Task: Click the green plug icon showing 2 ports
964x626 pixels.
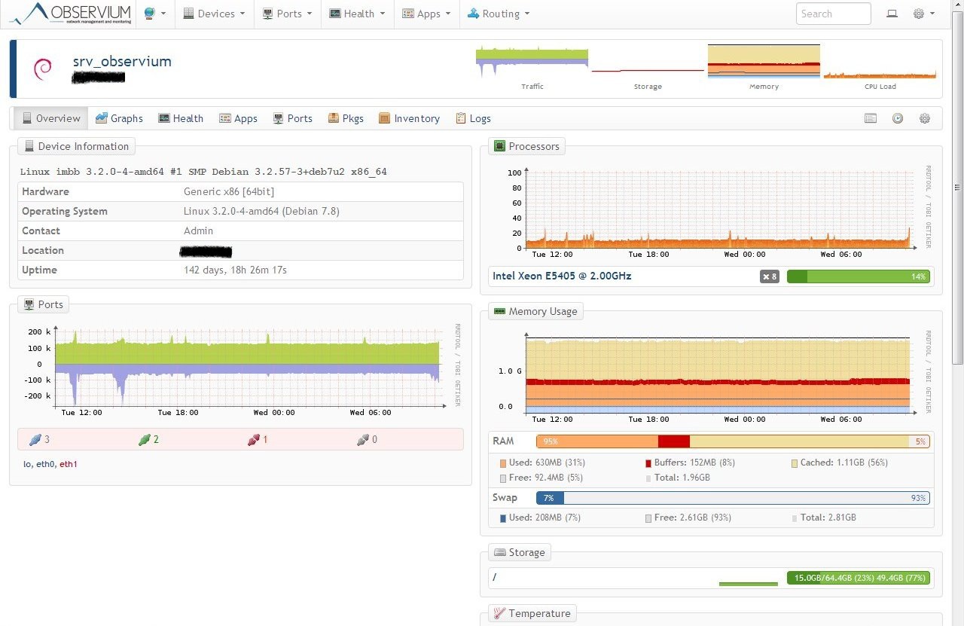Action: (x=144, y=439)
